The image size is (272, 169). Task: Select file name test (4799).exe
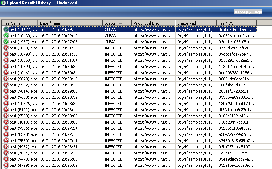(x=23, y=165)
